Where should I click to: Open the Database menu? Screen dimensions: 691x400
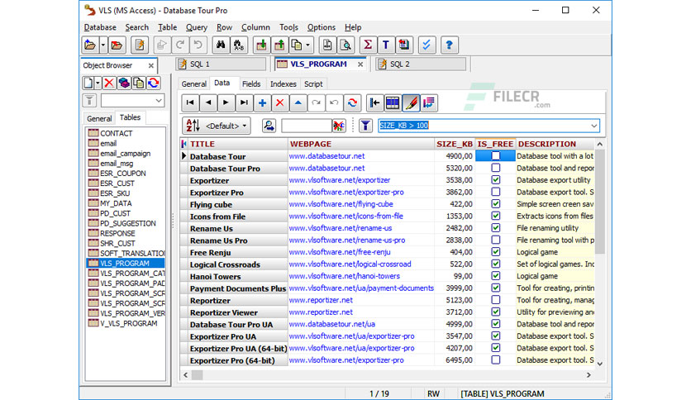click(100, 27)
